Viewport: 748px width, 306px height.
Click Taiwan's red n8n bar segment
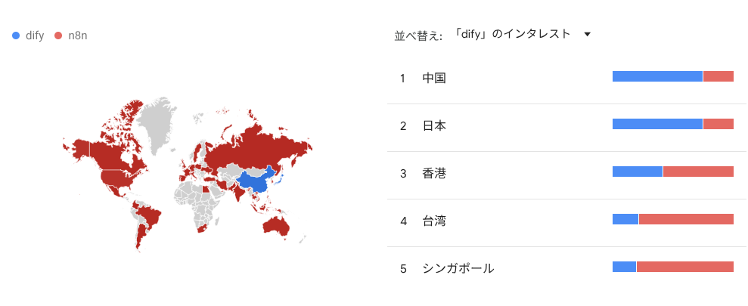pos(686,219)
